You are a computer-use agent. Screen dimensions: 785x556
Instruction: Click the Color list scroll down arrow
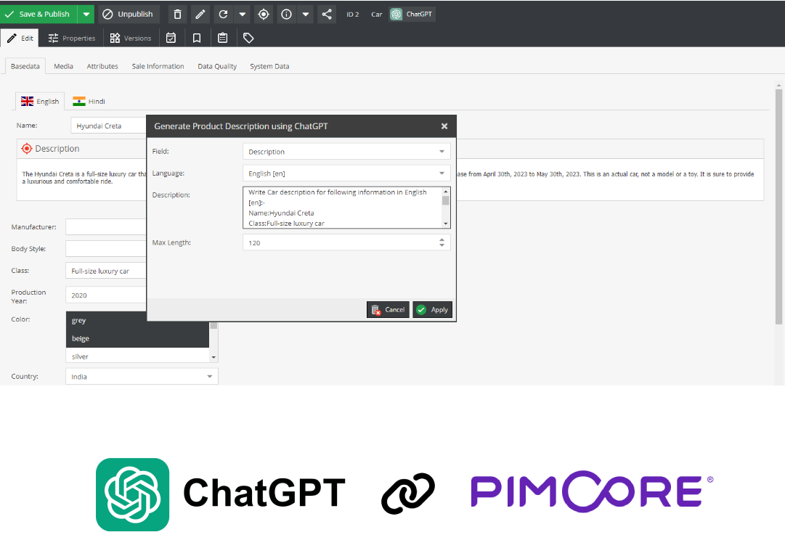coord(213,357)
